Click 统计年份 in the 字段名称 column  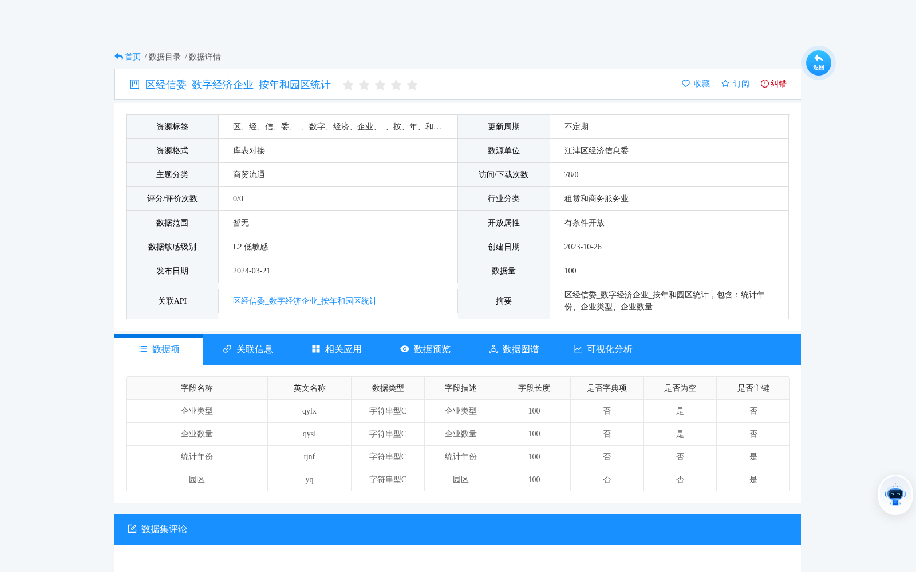197,456
